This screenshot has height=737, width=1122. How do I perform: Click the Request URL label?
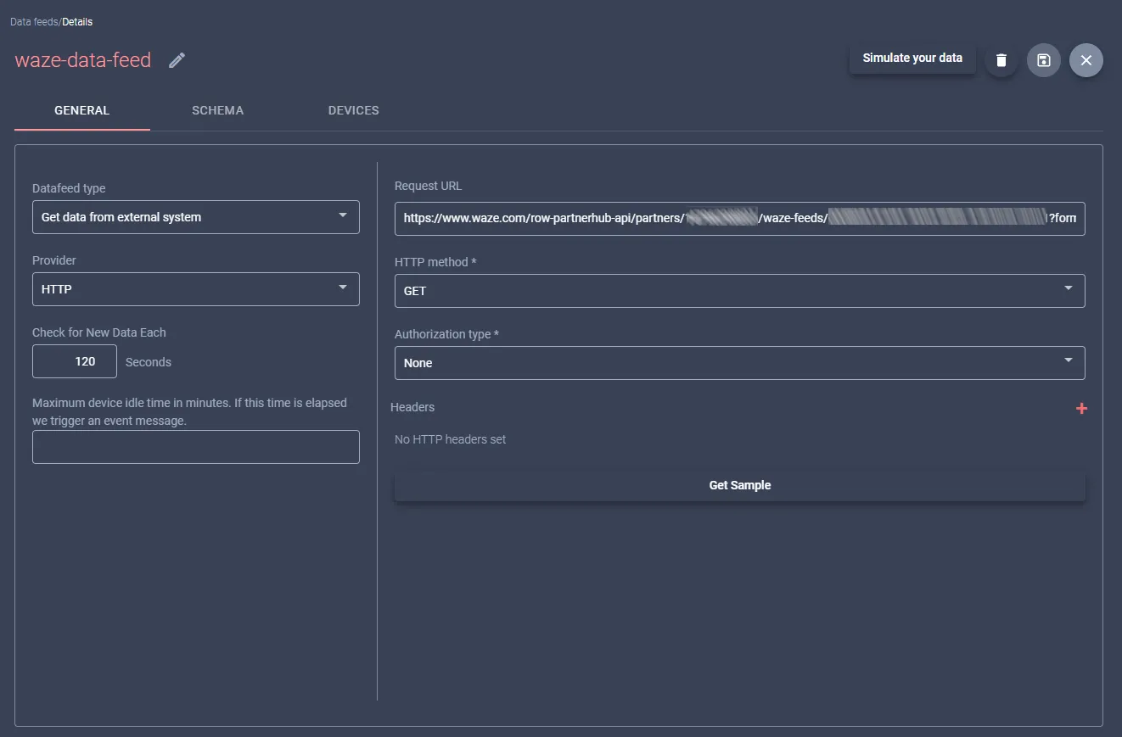[x=429, y=186]
